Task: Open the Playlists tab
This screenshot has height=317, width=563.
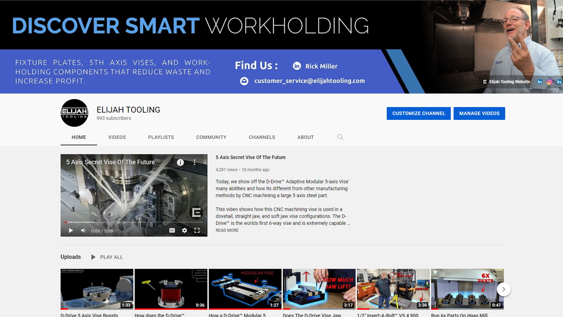Action: [161, 137]
